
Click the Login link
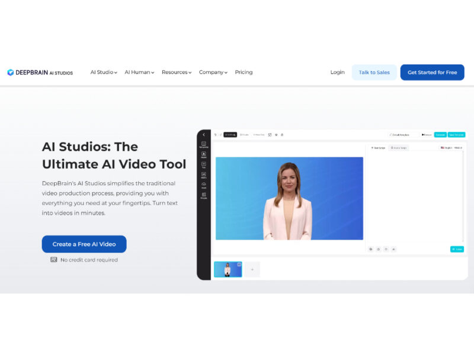(337, 72)
